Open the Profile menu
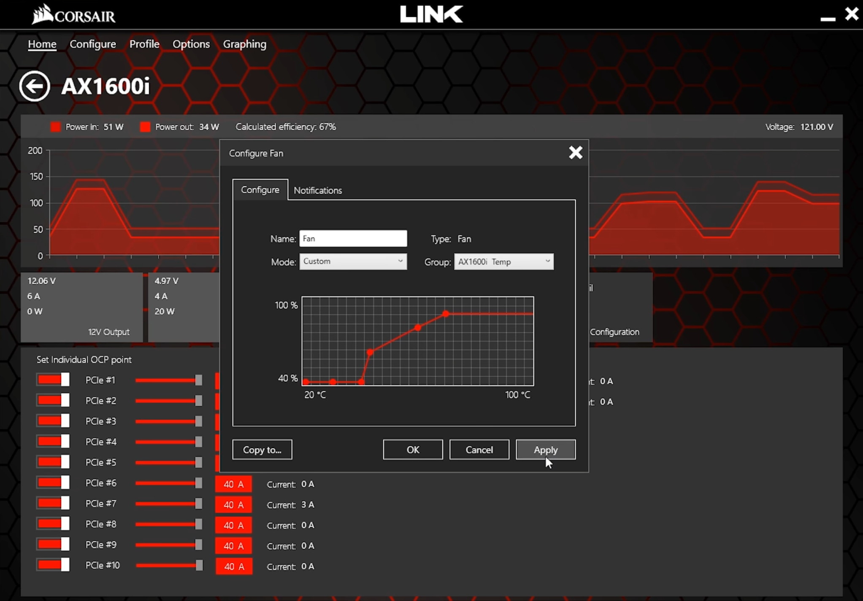The image size is (863, 601). [x=144, y=44]
